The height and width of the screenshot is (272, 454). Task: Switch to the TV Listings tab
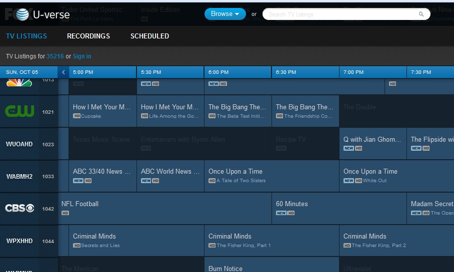(26, 36)
